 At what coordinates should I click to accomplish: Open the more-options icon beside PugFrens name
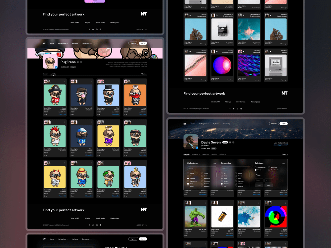pyautogui.click(x=81, y=62)
